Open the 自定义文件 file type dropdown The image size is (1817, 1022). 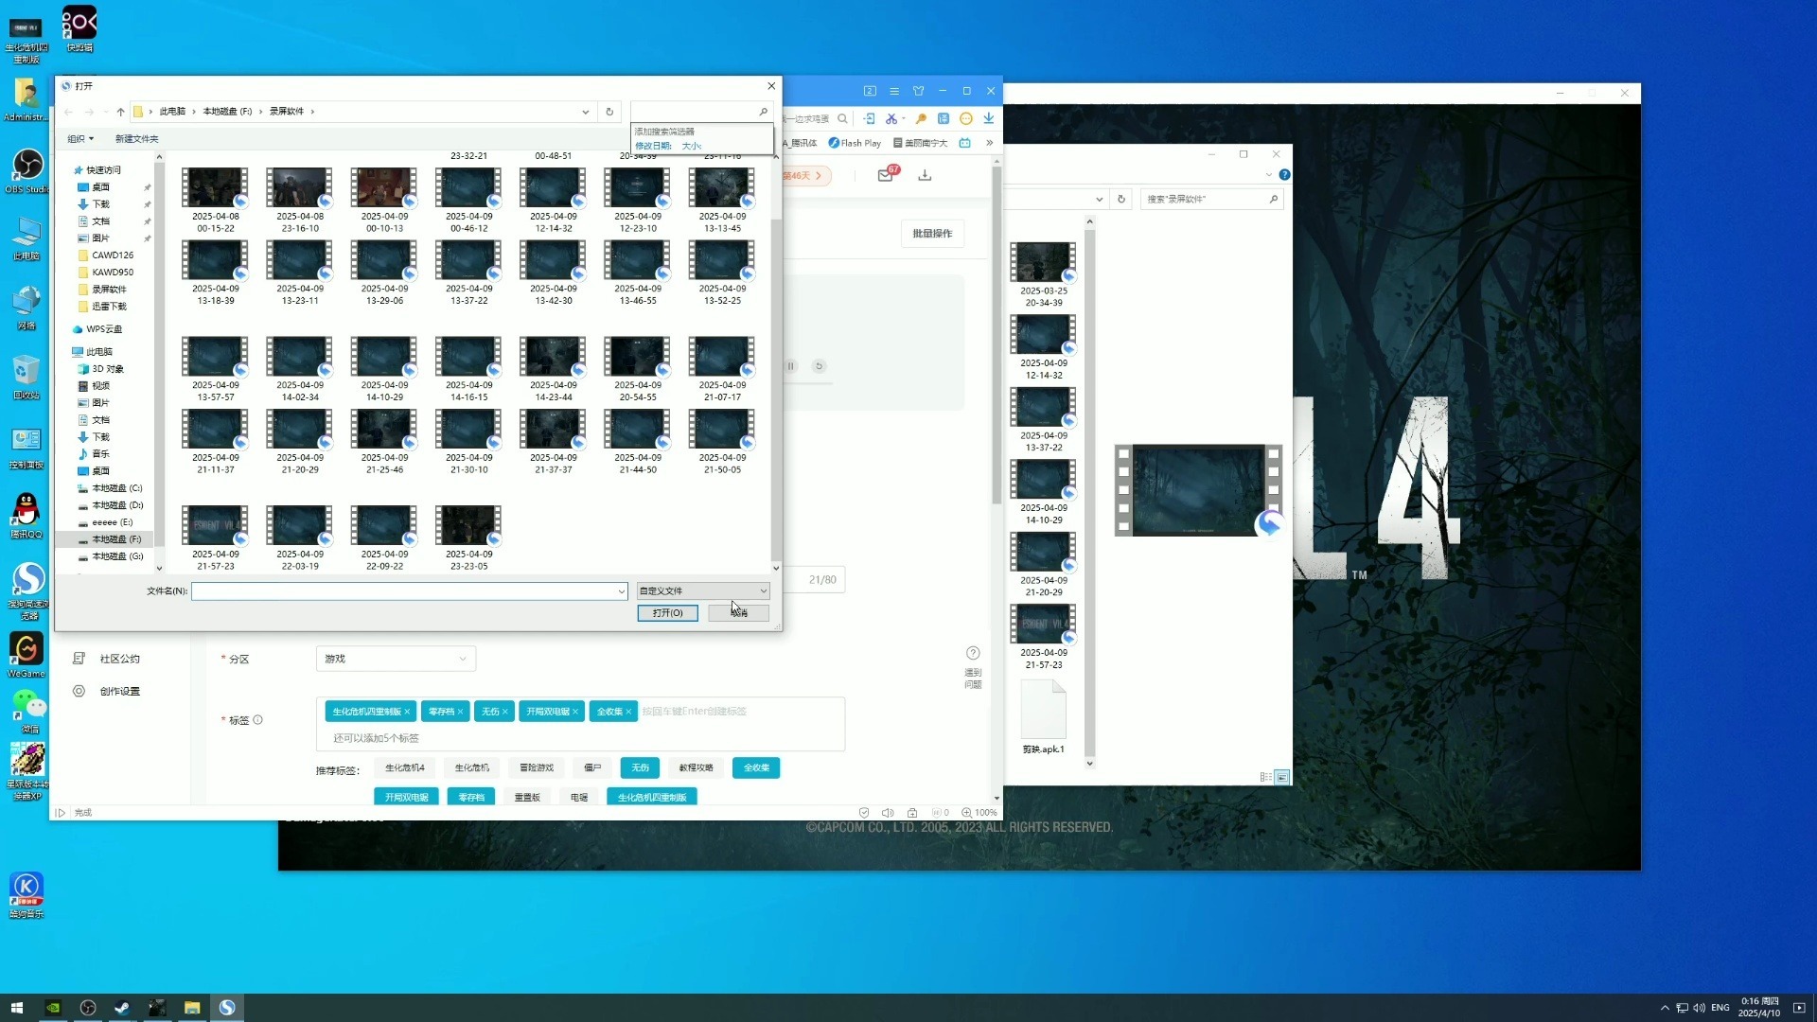[703, 590]
